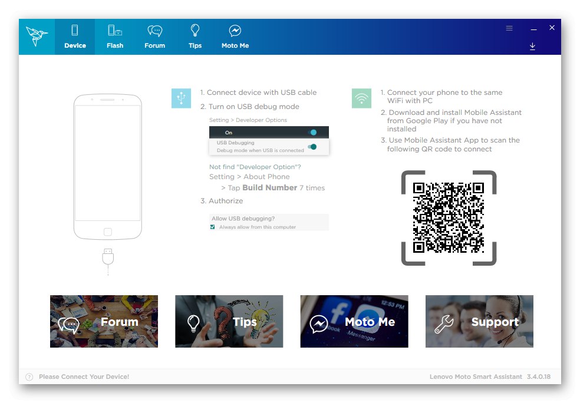Click the QR code image
The width and height of the screenshot is (580, 403).
[449, 218]
